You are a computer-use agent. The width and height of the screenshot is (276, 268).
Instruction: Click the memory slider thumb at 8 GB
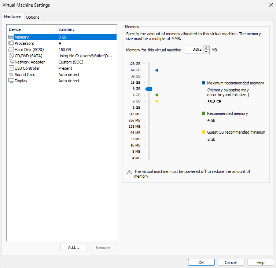(x=148, y=89)
